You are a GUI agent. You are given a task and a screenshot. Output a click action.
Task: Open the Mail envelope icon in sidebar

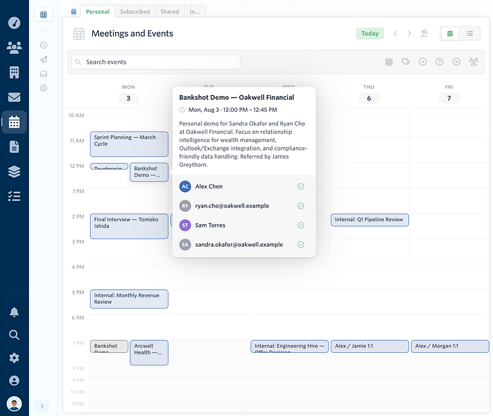click(14, 97)
